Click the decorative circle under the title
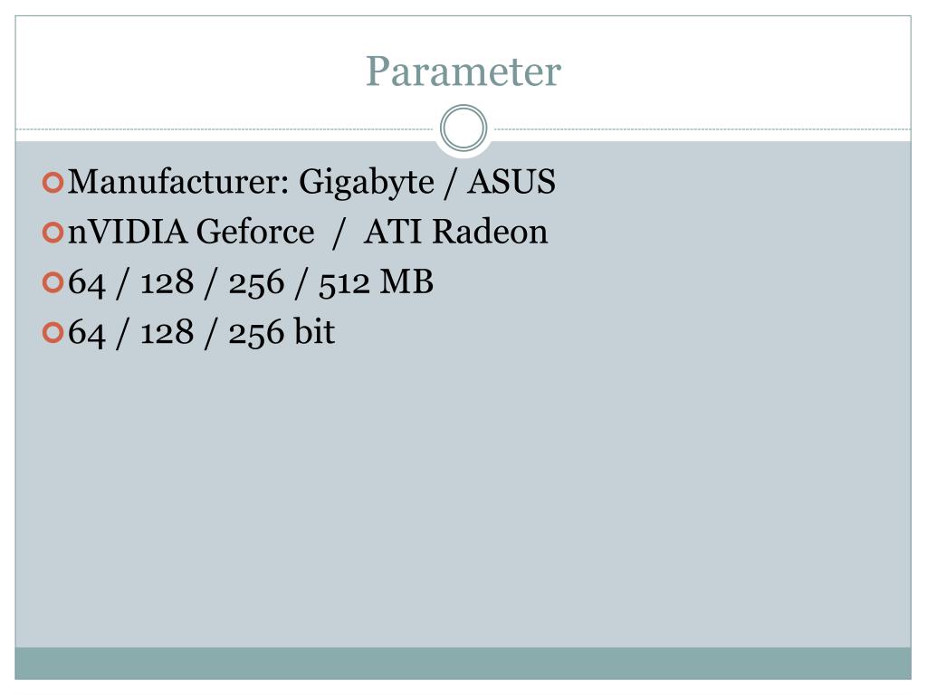The width and height of the screenshot is (927, 695). coord(463,129)
